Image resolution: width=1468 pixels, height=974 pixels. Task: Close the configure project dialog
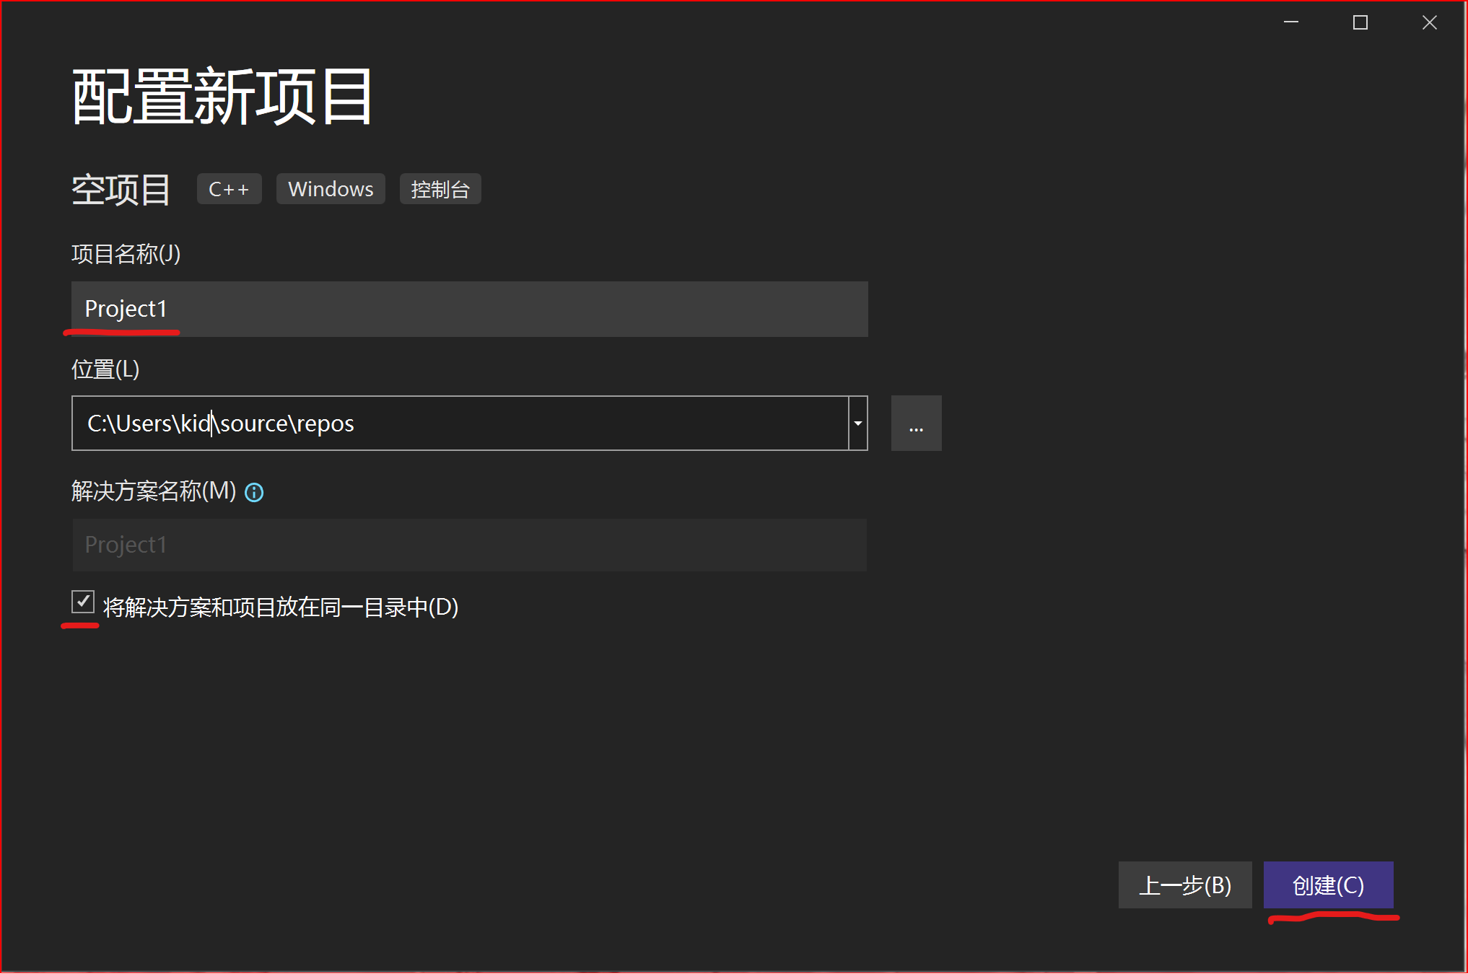coord(1430,23)
